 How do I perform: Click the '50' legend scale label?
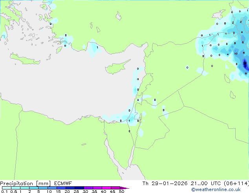122,191
